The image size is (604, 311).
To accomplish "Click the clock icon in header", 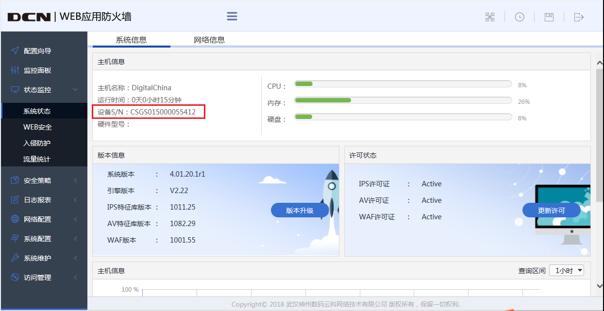I will click(520, 17).
